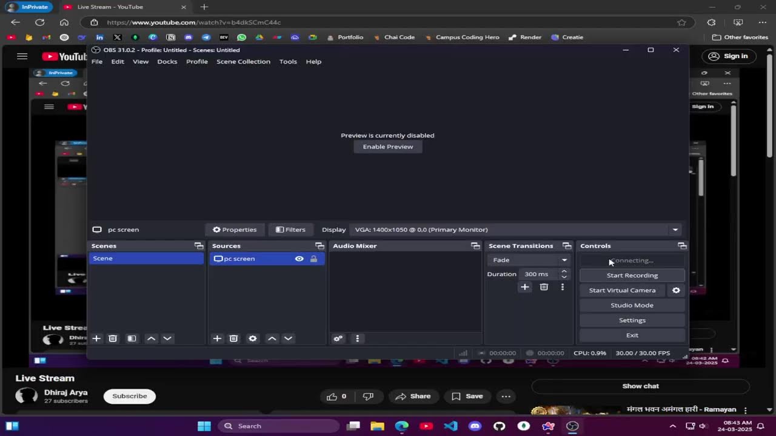This screenshot has width=776, height=436.
Task: Undock the Sources panel
Action: click(319, 246)
